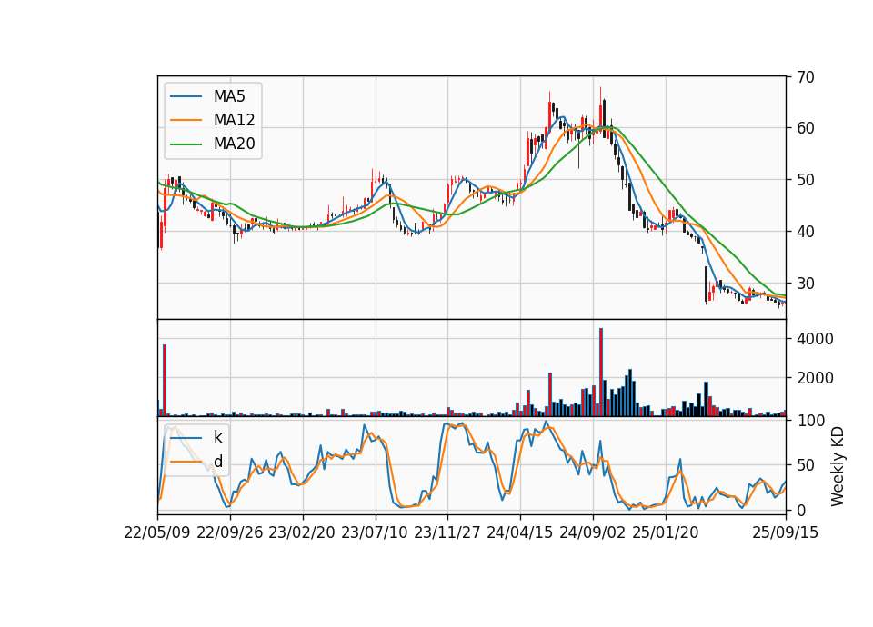
Task: Click the 22/09/26 date tick label
Action: pyautogui.click(x=230, y=532)
